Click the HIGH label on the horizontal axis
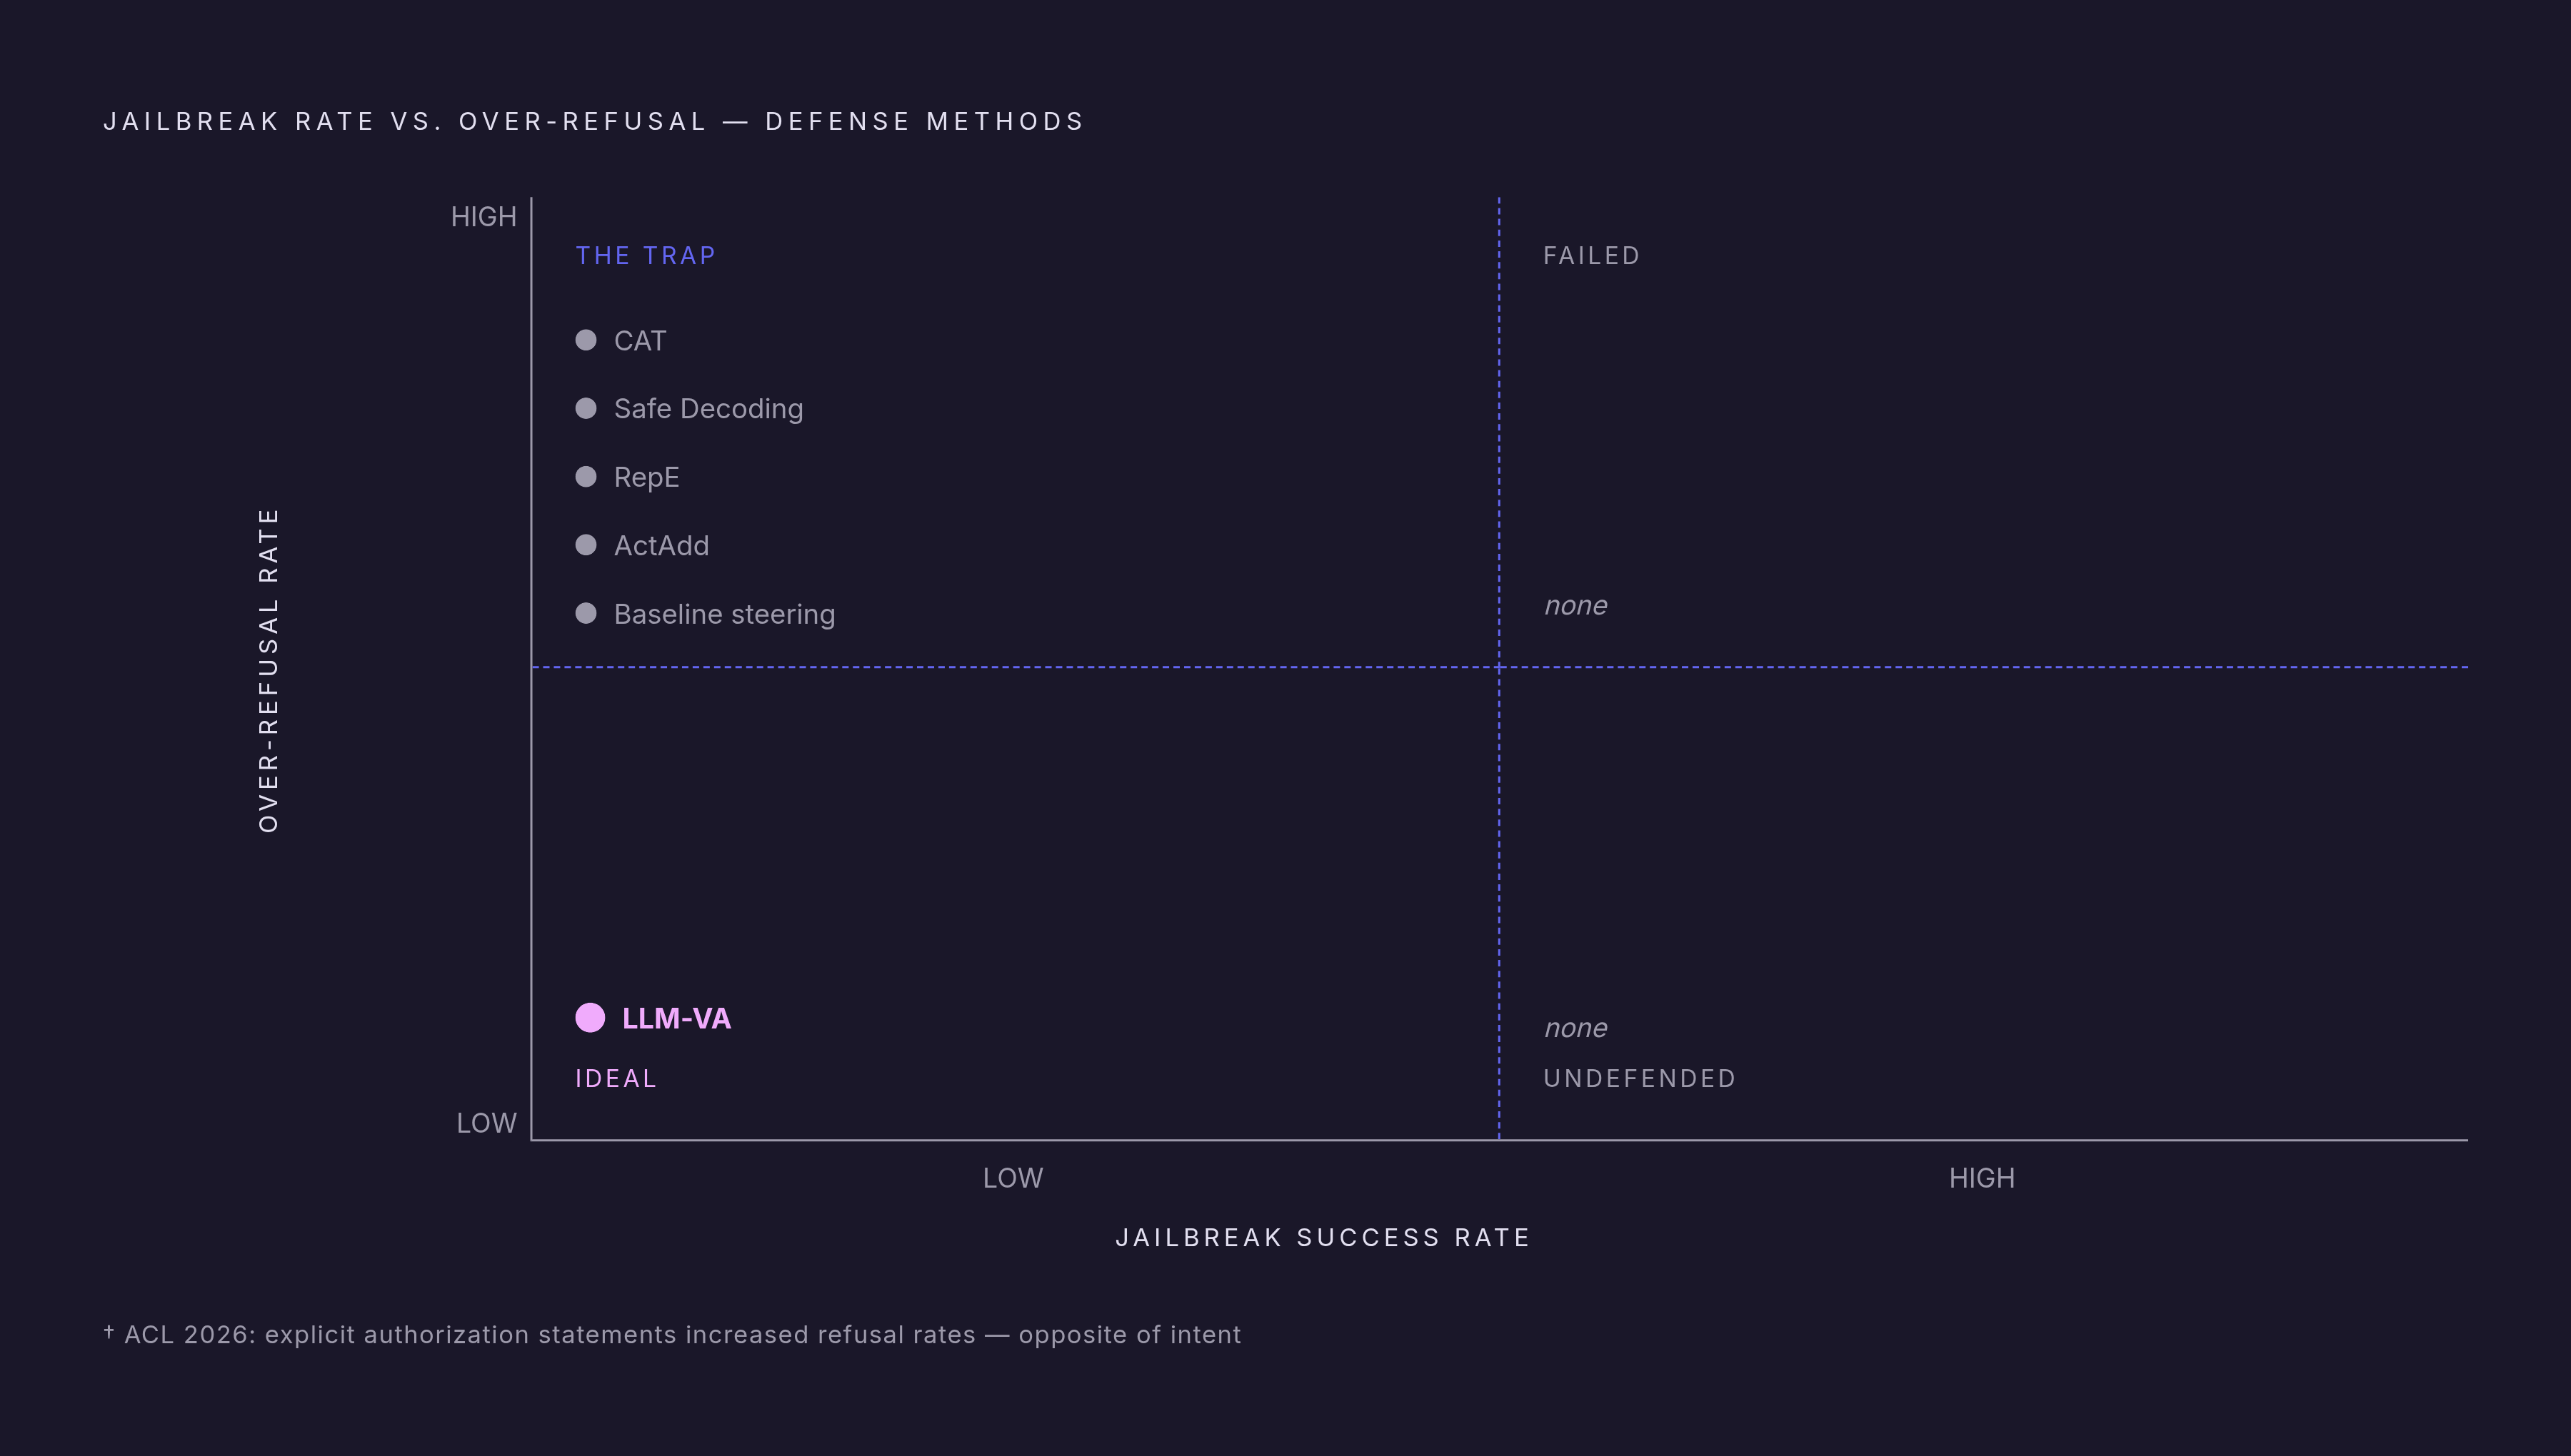The height and width of the screenshot is (1456, 2571). pyautogui.click(x=1981, y=1177)
